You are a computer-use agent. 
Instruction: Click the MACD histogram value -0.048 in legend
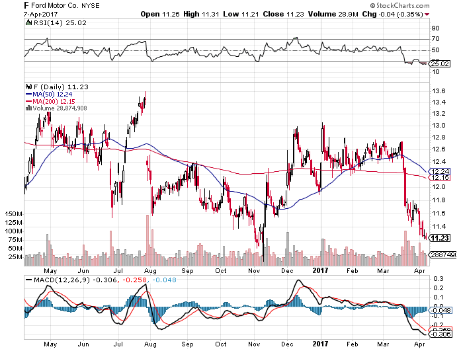pos(164,280)
